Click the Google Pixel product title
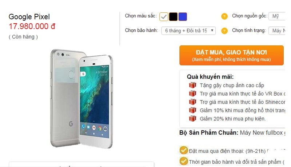 pyautogui.click(x=29, y=17)
